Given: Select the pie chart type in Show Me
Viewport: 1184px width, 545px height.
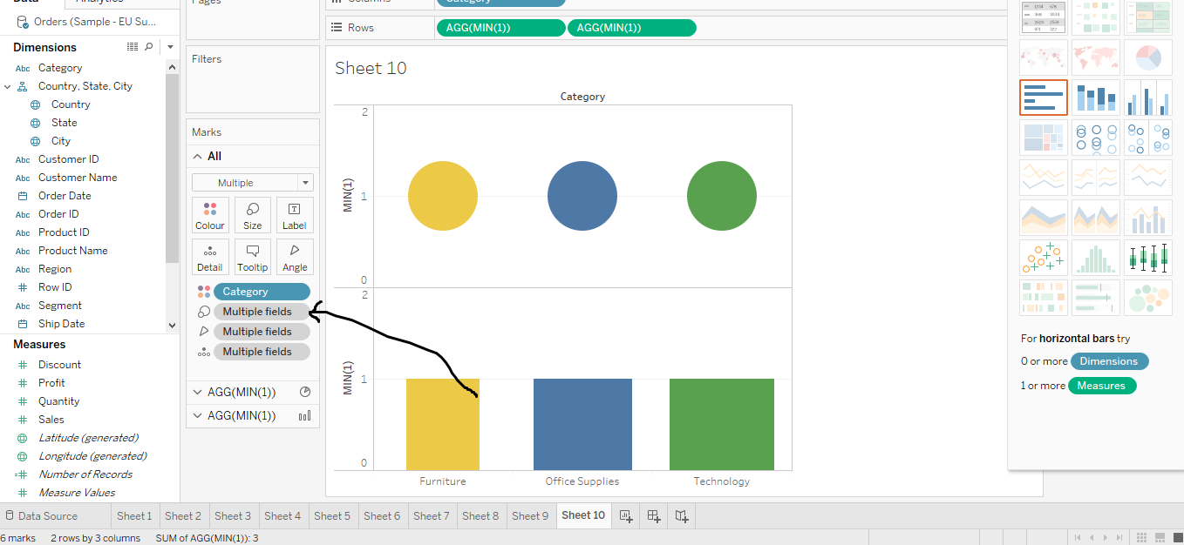Looking at the screenshot, I should pyautogui.click(x=1147, y=57).
